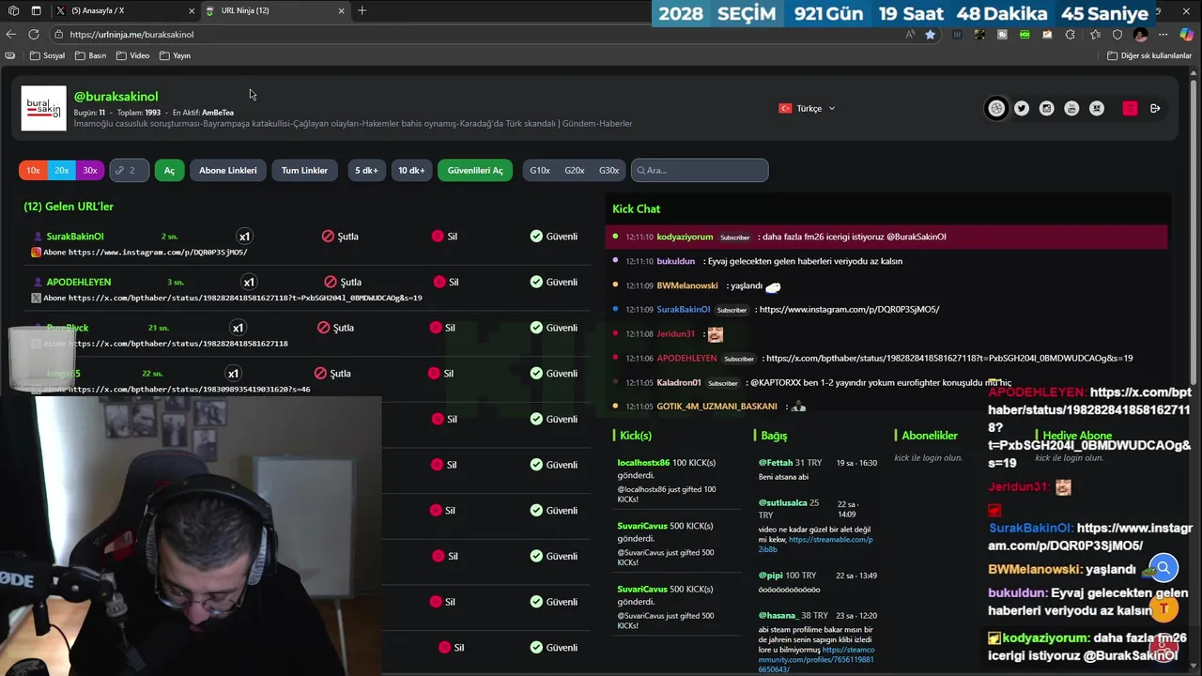Click the buraksakinol channel logo

click(x=44, y=108)
